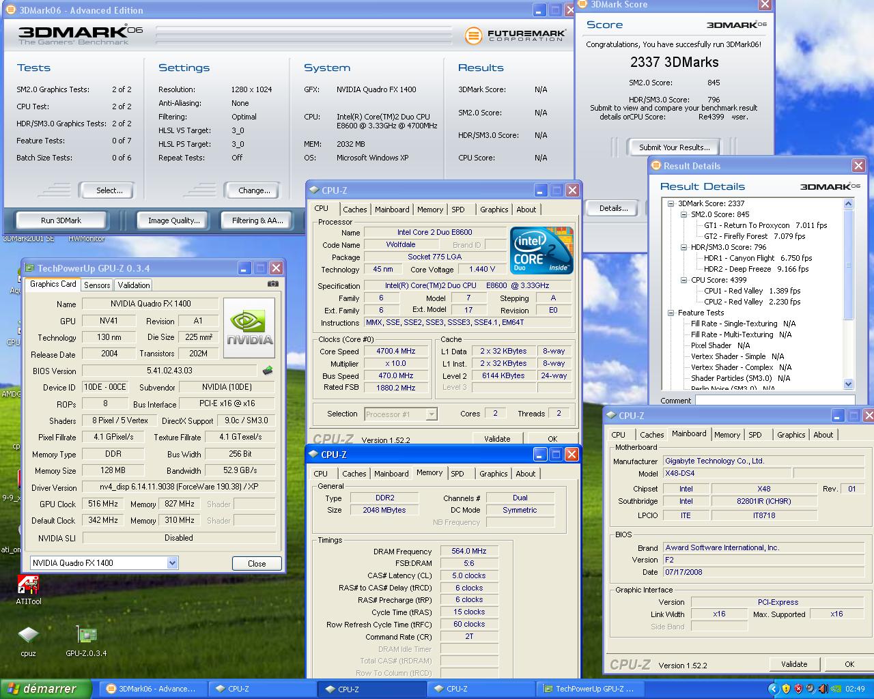Select HDR2 - Deep Freeze result row

tap(756, 269)
